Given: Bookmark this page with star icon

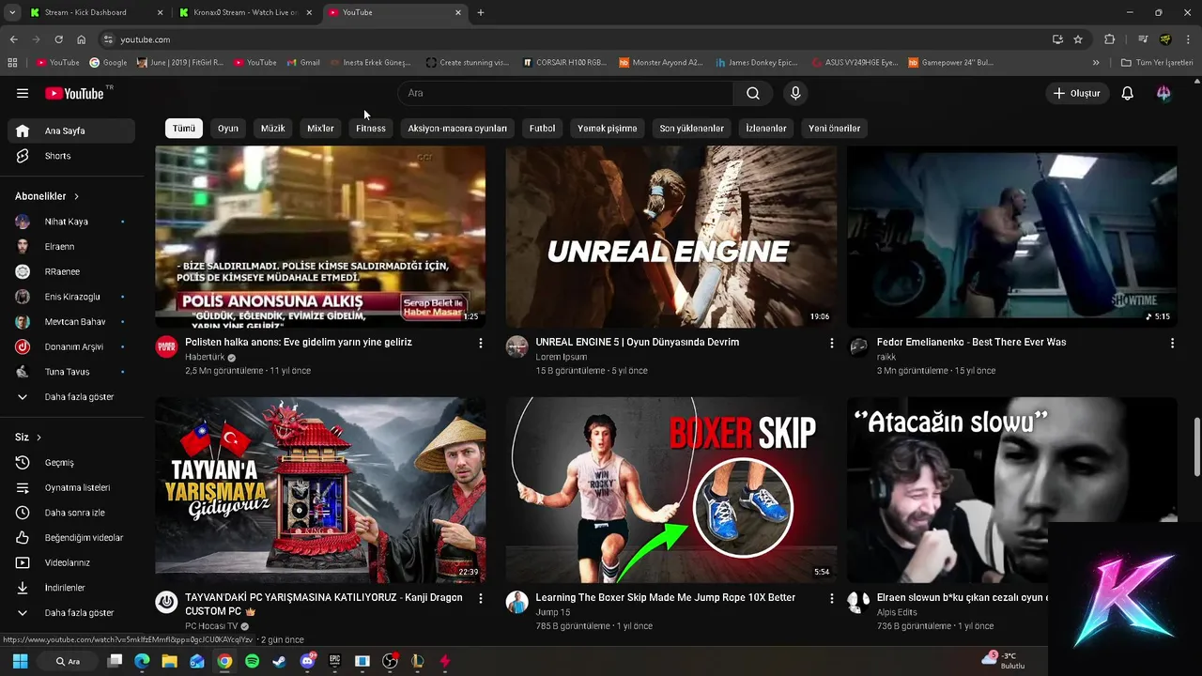Looking at the screenshot, I should point(1078,39).
